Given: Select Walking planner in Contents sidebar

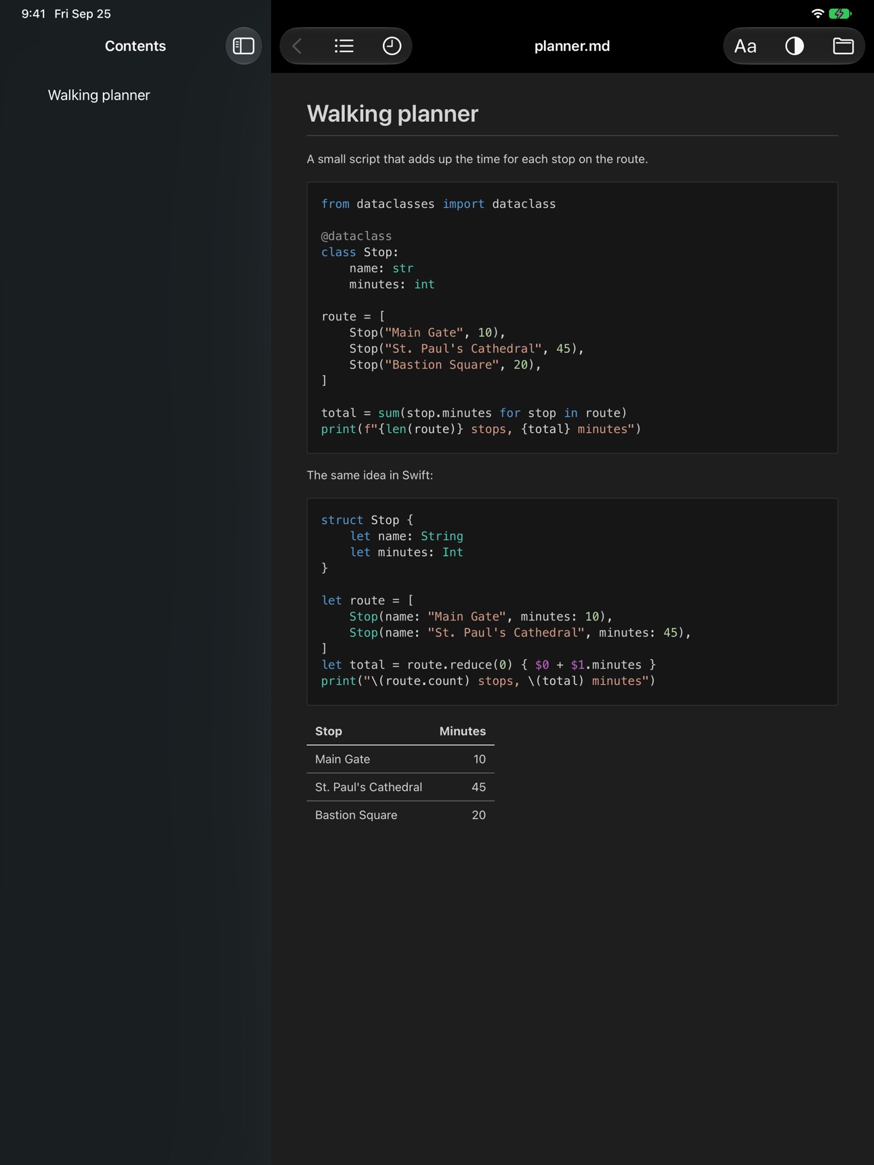Looking at the screenshot, I should coord(99,96).
